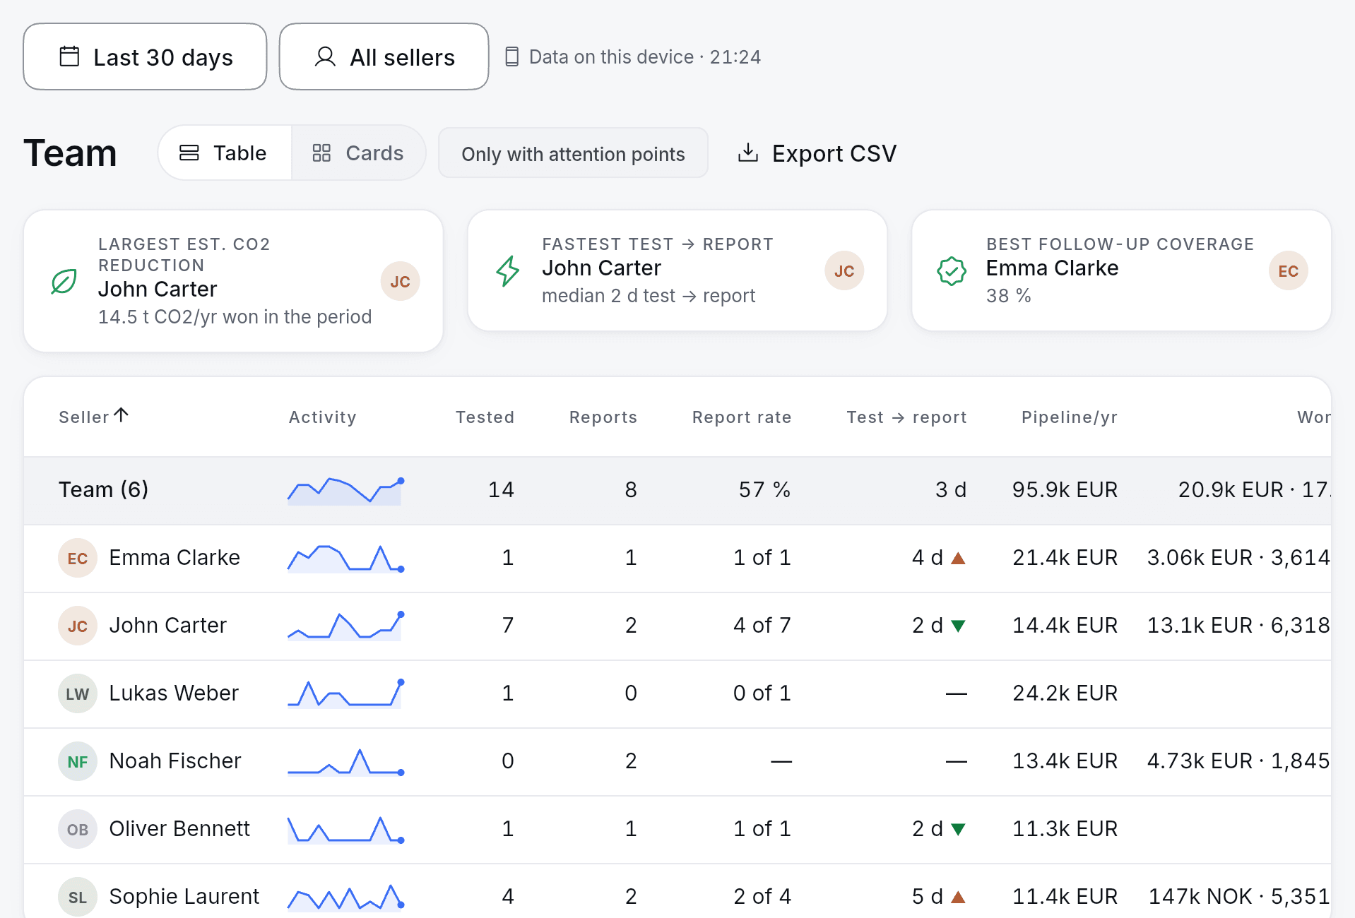Click the device icon beside data status
1355x918 pixels.
pyautogui.click(x=512, y=56)
